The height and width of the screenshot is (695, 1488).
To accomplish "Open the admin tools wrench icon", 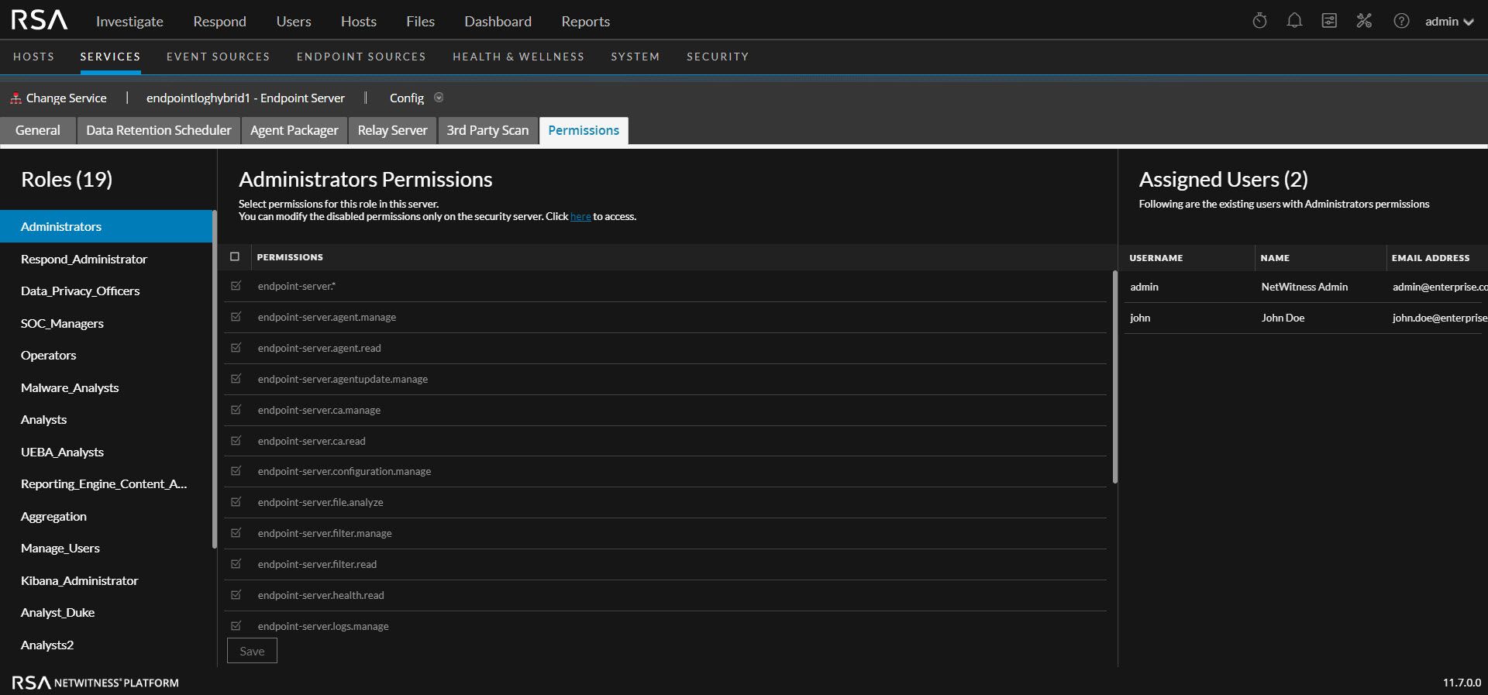I will pyautogui.click(x=1364, y=21).
